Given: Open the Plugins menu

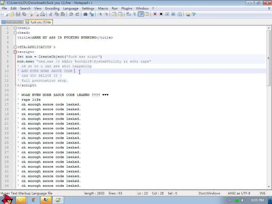Looking at the screenshot, I should (127, 8).
